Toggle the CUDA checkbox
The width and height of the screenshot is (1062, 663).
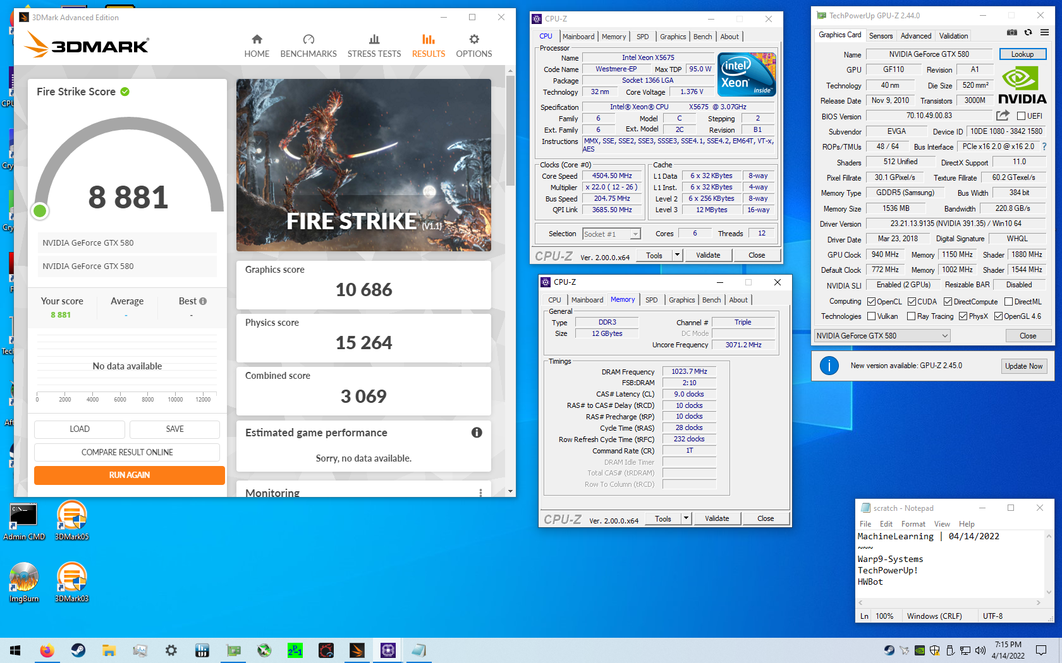912,302
